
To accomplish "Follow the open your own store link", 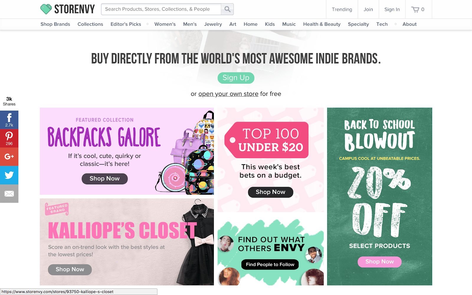I will pyautogui.click(x=228, y=94).
